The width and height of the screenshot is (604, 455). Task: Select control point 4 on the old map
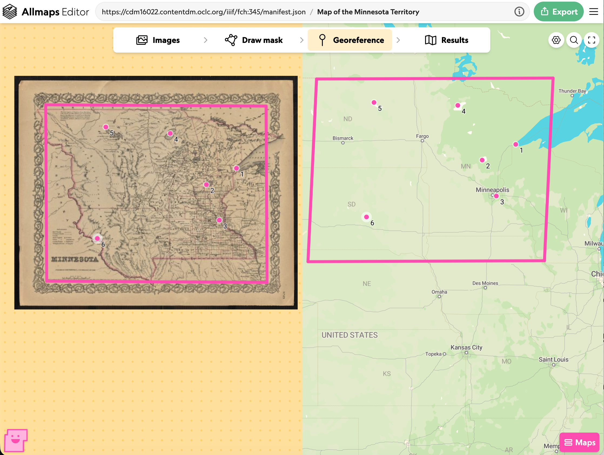click(x=170, y=133)
